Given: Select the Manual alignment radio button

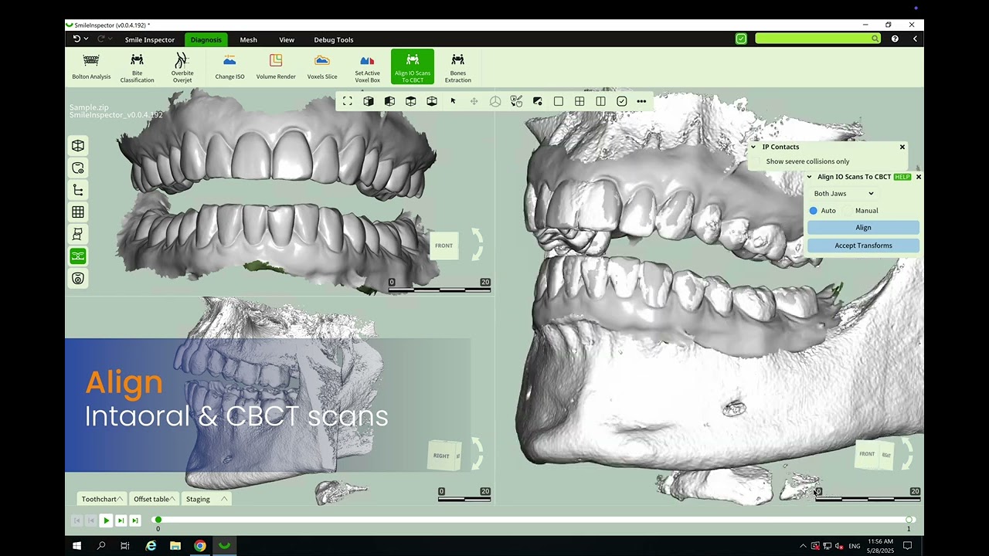Looking at the screenshot, I should [848, 210].
